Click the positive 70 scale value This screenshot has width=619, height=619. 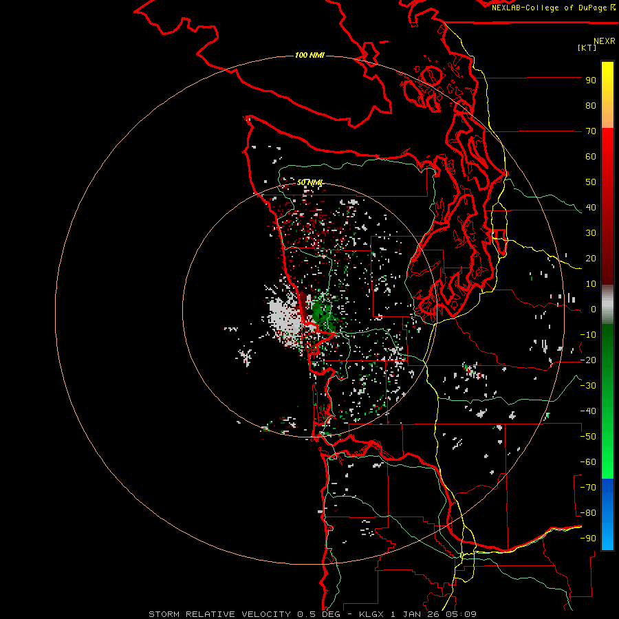(591, 131)
